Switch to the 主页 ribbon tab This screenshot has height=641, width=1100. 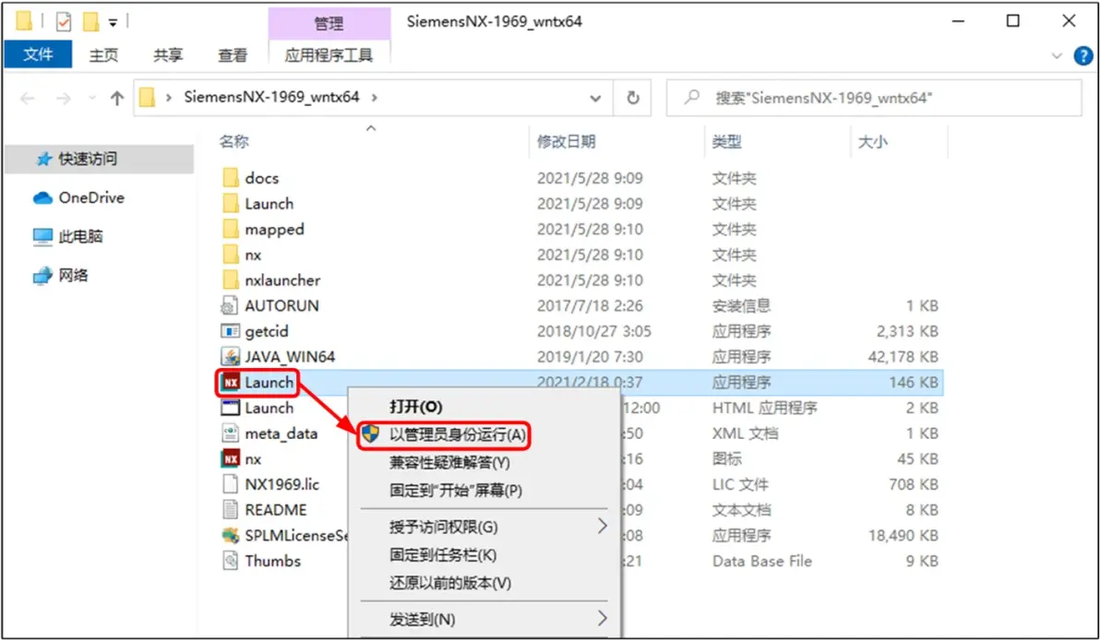pos(104,54)
